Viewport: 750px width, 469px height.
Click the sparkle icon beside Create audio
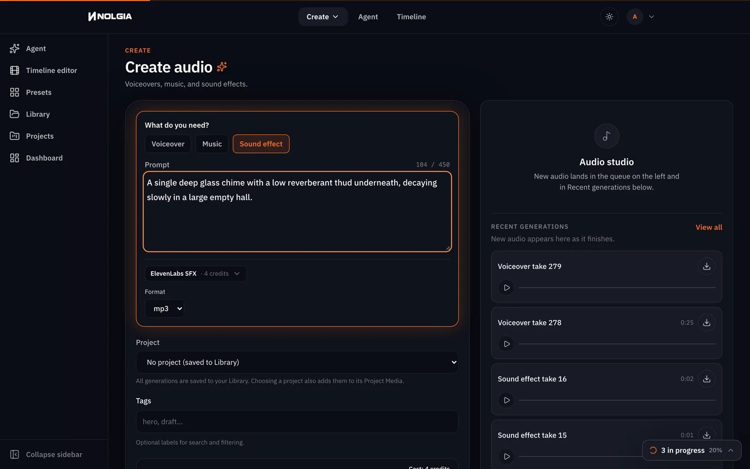click(x=222, y=67)
